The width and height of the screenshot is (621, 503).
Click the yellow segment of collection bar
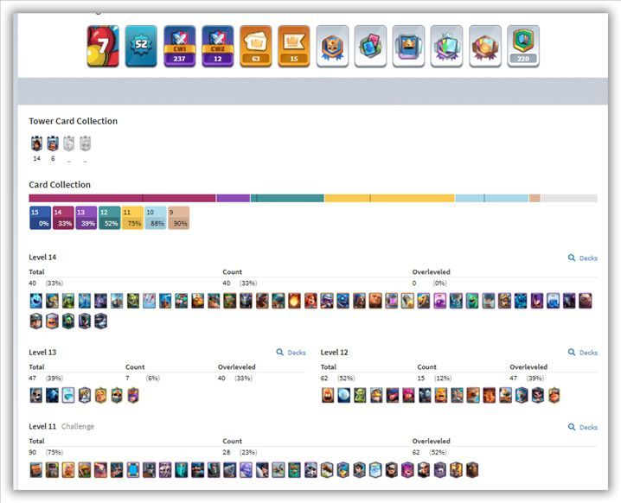tap(389, 198)
